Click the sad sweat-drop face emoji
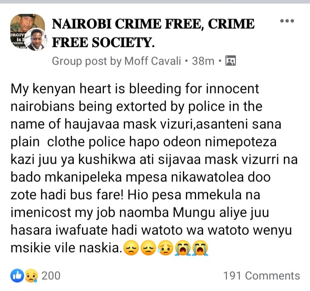The height and width of the screenshot is (291, 310). click(x=166, y=248)
